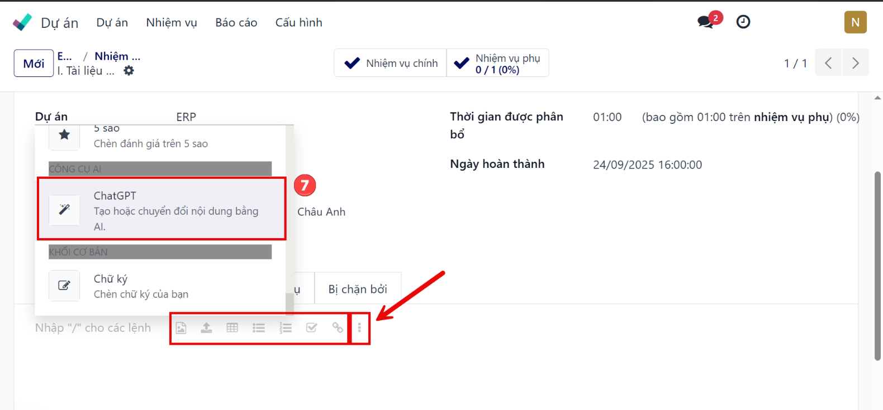
Task: Open the Báo cáo menu
Action: coord(236,23)
